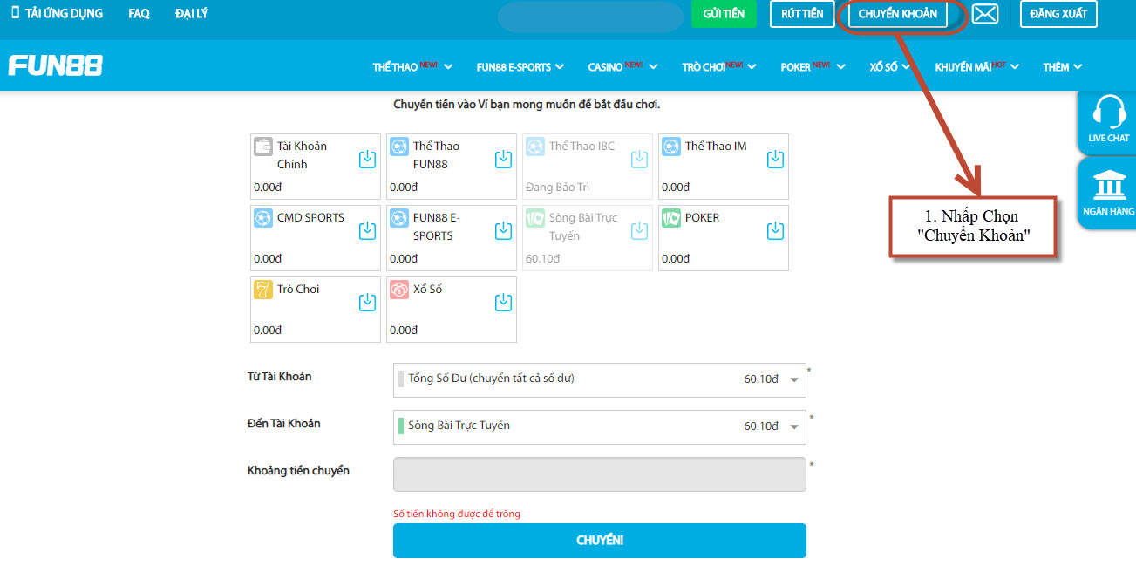Click the Chuyển! submit button

click(x=600, y=541)
